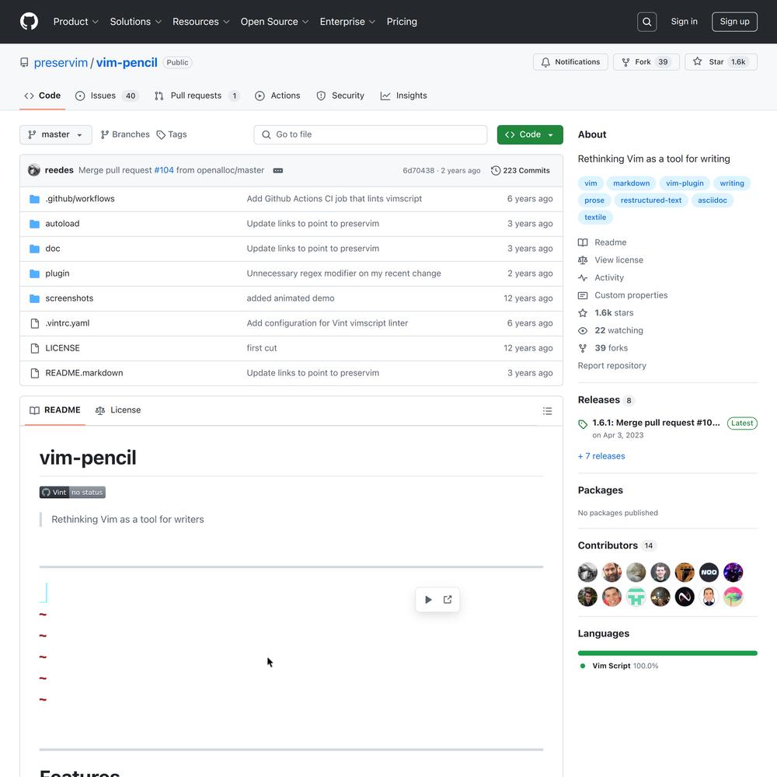Switch to the Pull requests tab
Viewport: 777px width, 777px height.
point(197,96)
